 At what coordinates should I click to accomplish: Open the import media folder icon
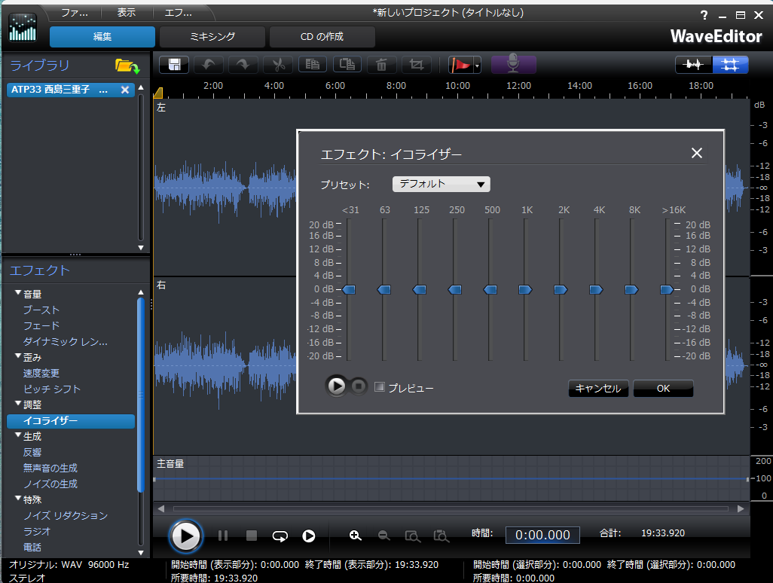(x=127, y=66)
